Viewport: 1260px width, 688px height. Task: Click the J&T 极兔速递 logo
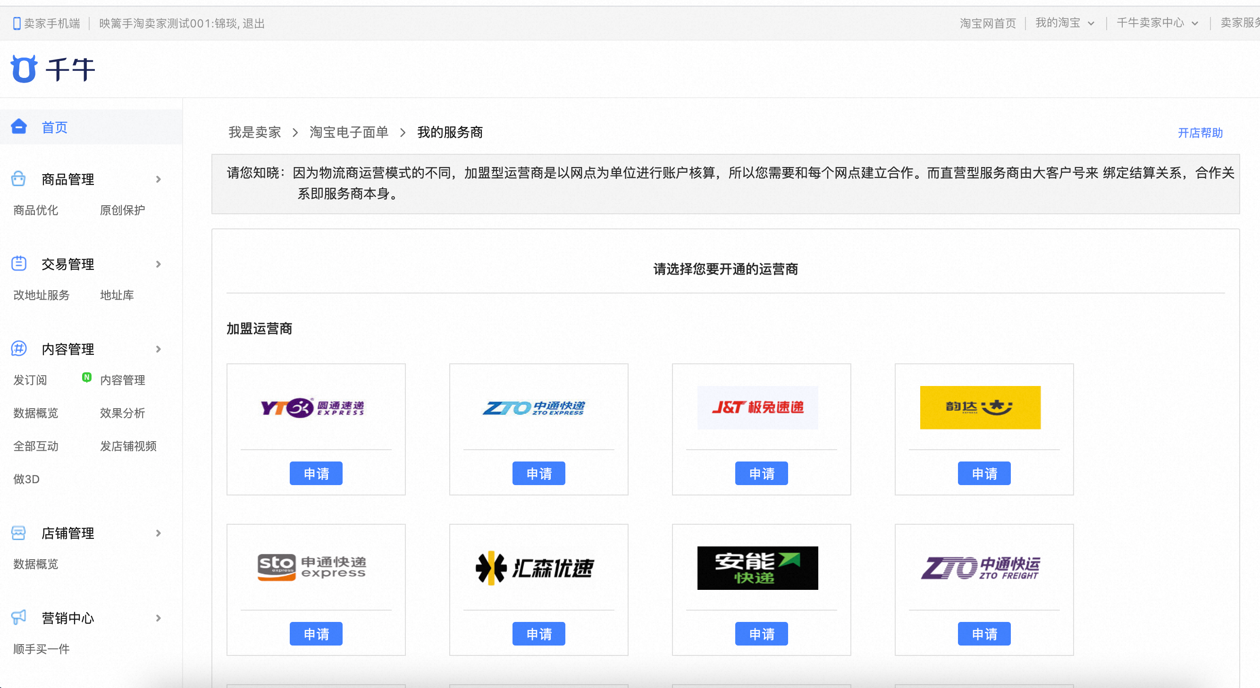tap(758, 407)
